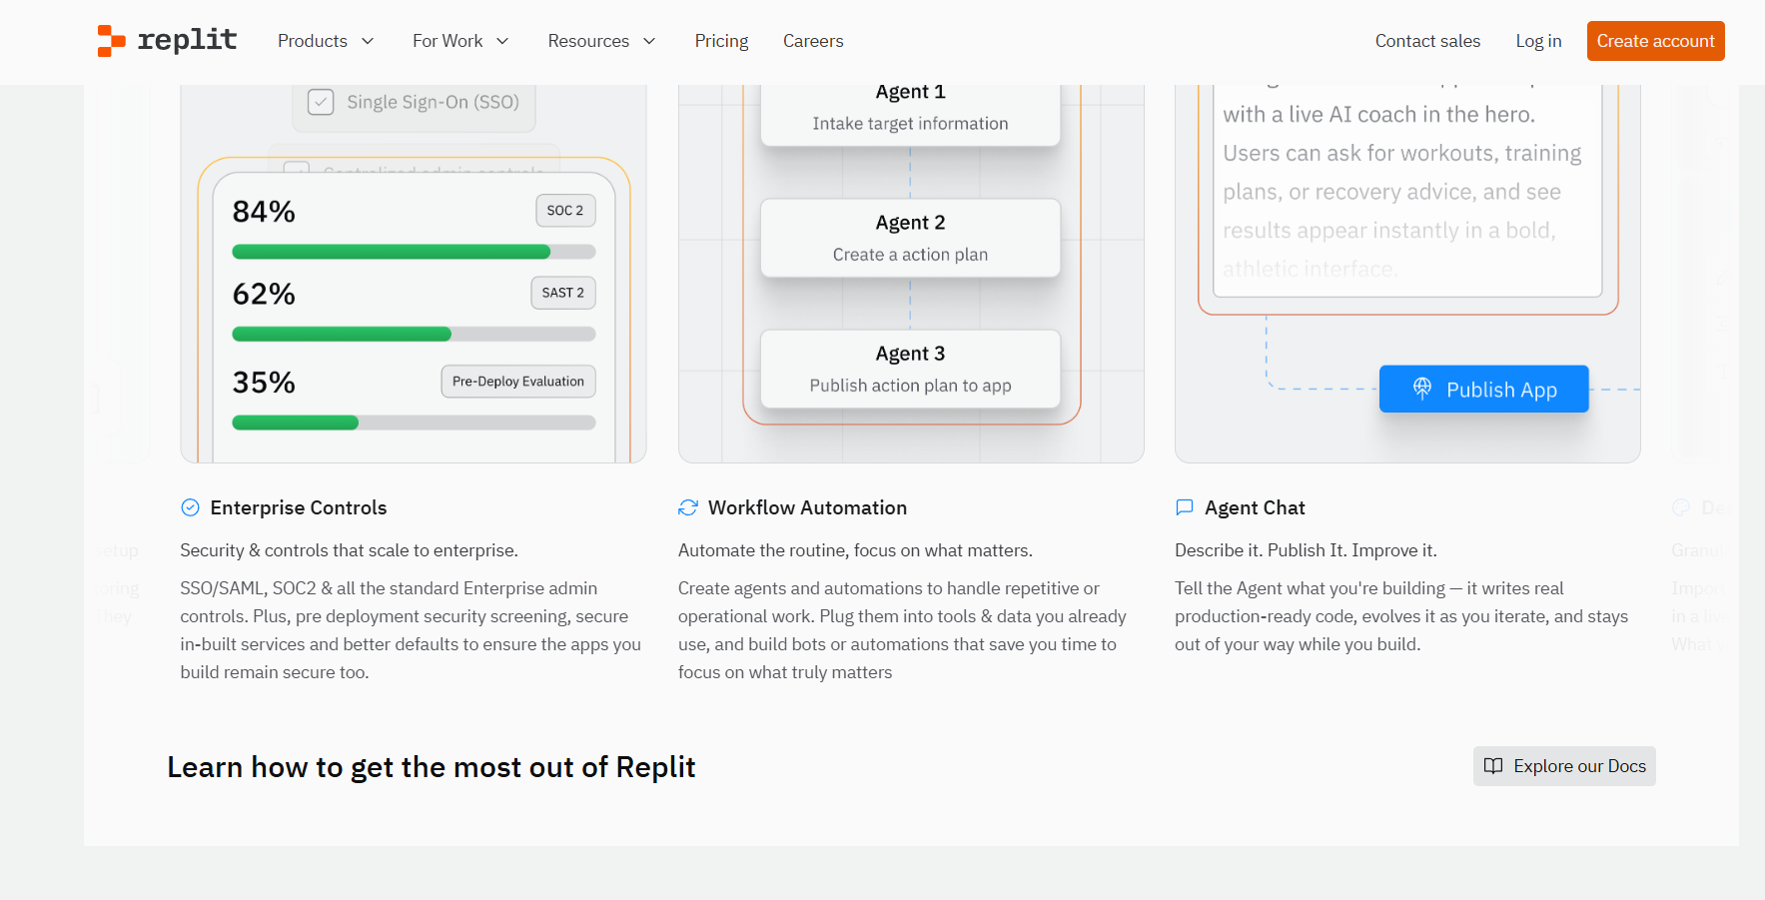Click the book icon beside Explore our Docs
Image resolution: width=1765 pixels, height=900 pixels.
1493,766
